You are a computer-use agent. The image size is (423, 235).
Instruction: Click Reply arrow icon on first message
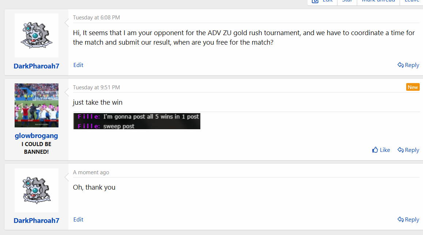click(401, 65)
